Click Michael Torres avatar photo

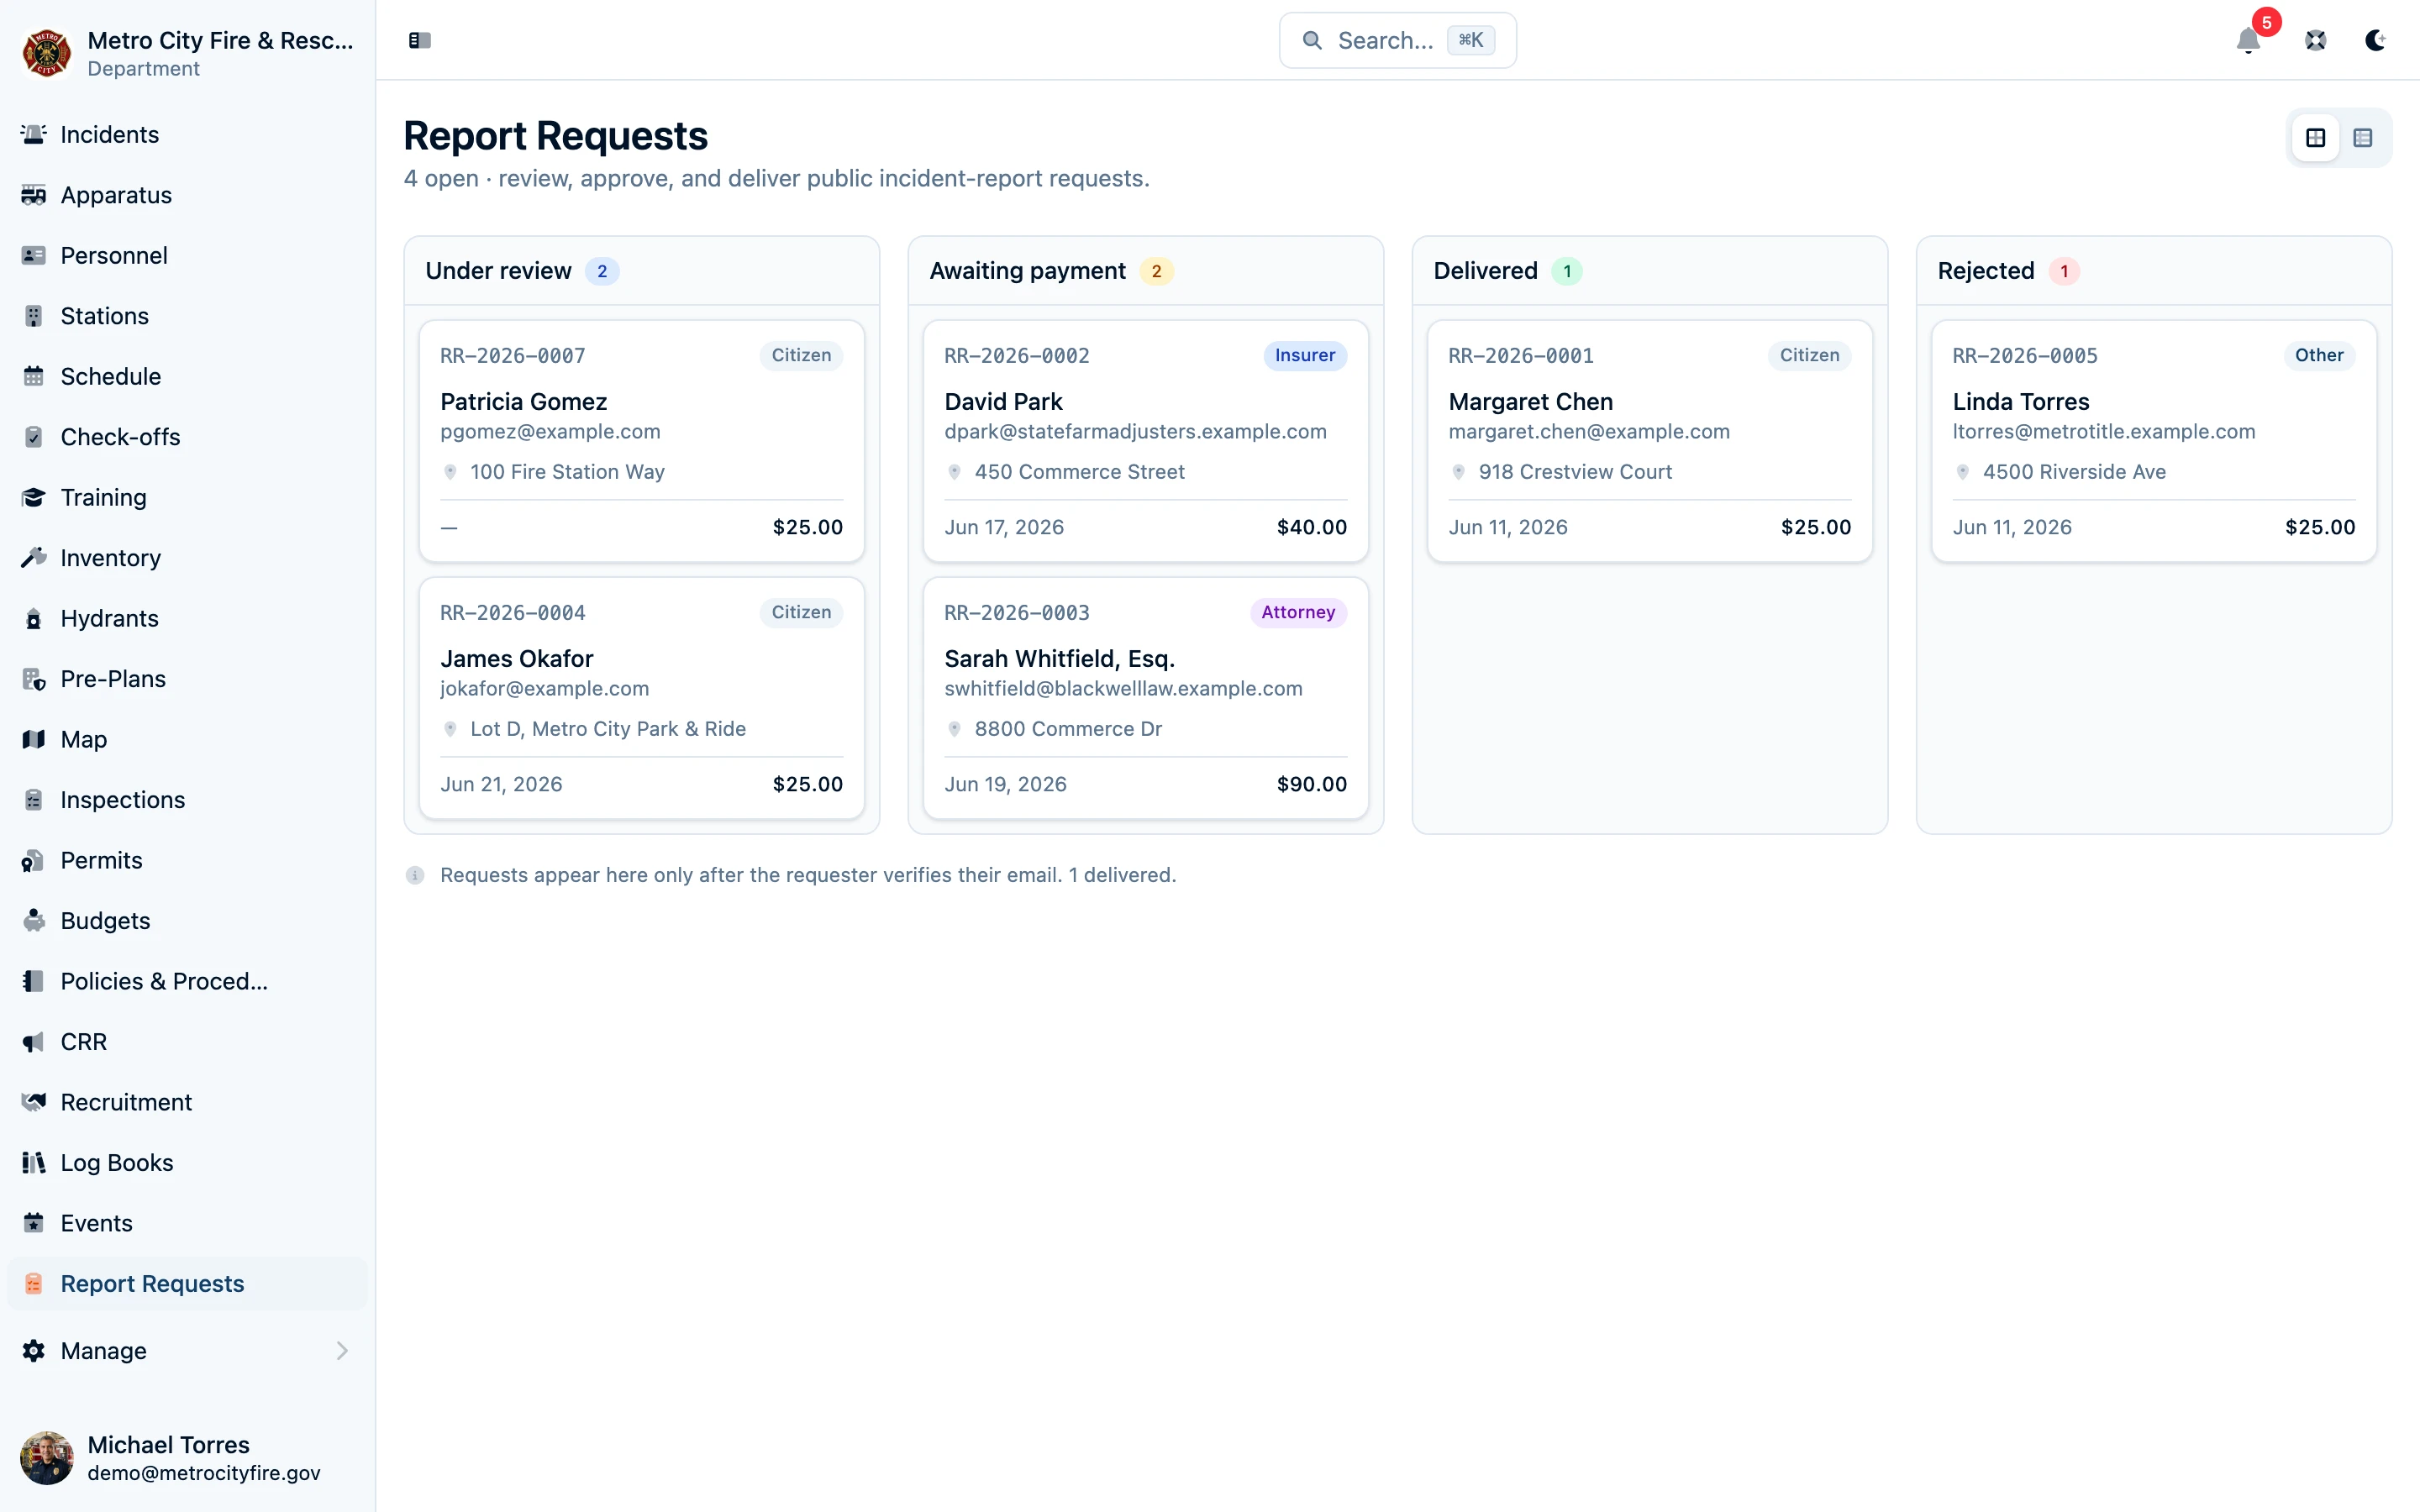pyautogui.click(x=46, y=1458)
